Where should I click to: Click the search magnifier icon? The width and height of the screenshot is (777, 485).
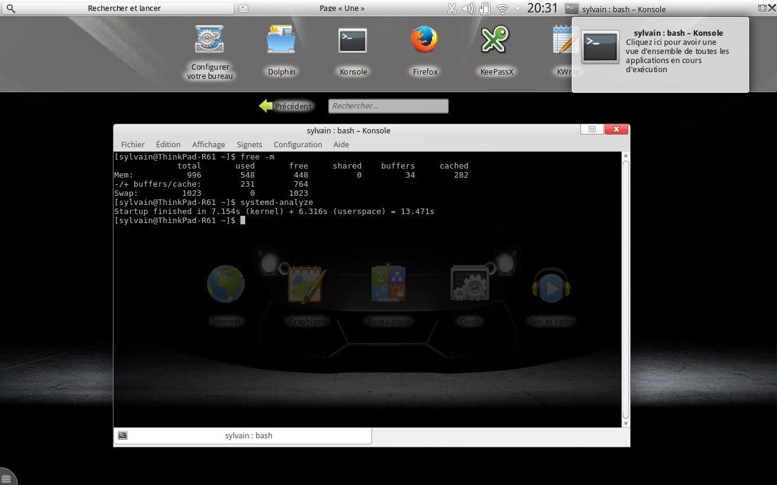point(10,8)
